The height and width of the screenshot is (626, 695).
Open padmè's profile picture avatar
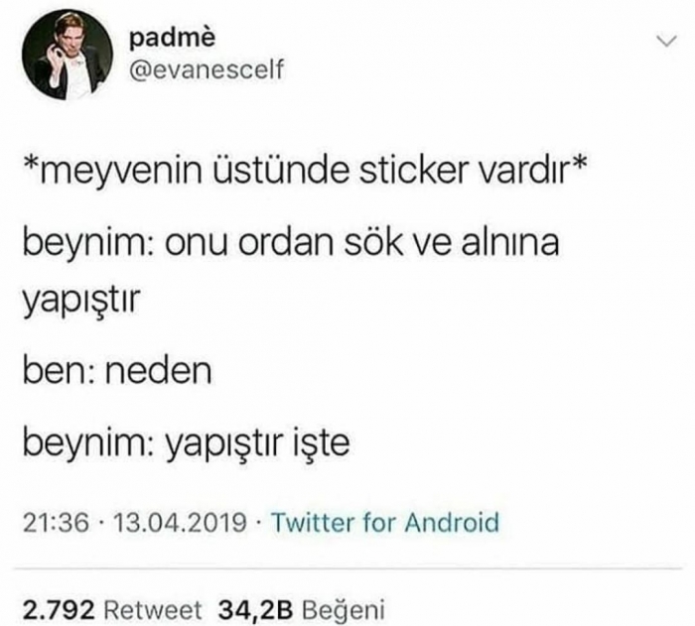(68, 54)
